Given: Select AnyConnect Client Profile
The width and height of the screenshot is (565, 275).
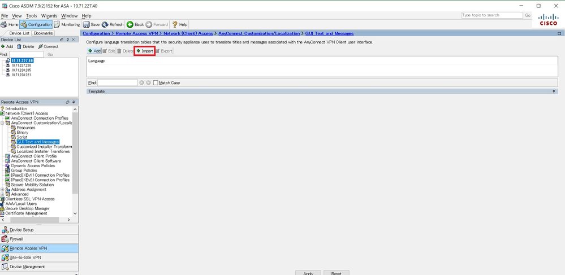Looking at the screenshot, I should click(34, 156).
